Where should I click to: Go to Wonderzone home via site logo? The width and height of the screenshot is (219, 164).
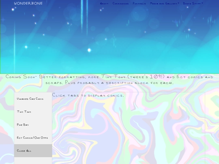(x=28, y=3)
